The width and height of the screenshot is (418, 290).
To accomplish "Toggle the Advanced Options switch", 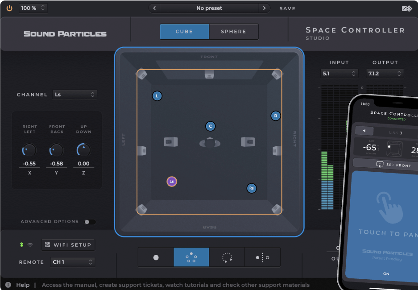I will (x=90, y=222).
